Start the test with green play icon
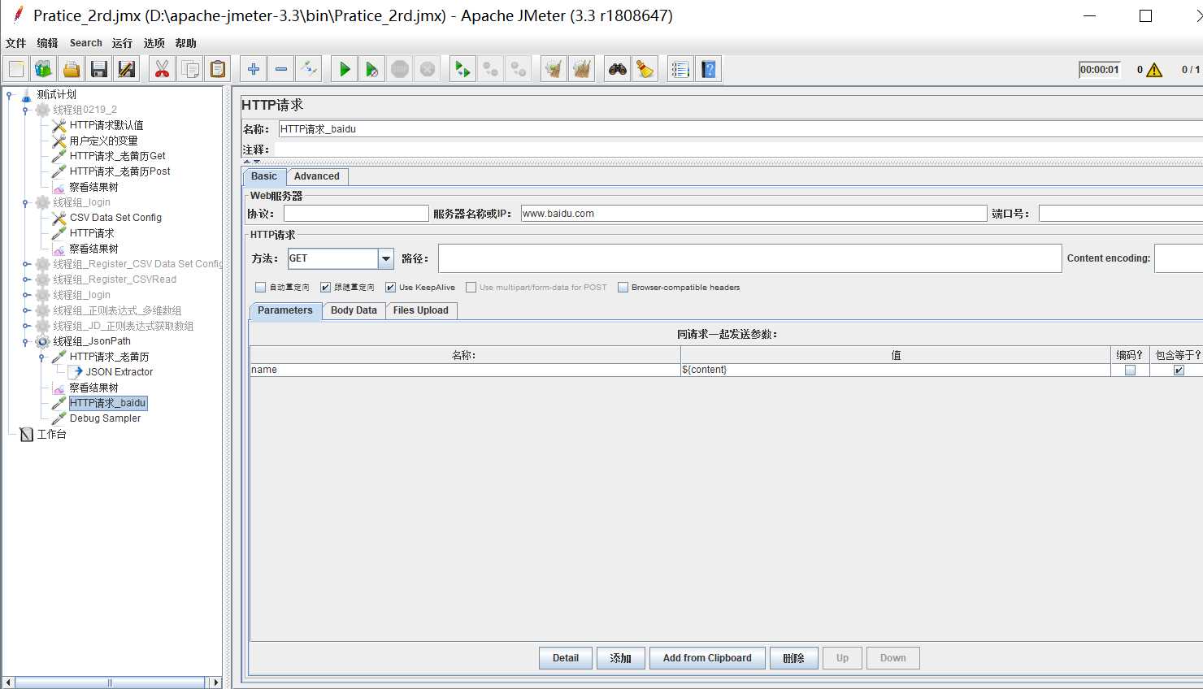This screenshot has width=1203, height=689. pyautogui.click(x=345, y=69)
